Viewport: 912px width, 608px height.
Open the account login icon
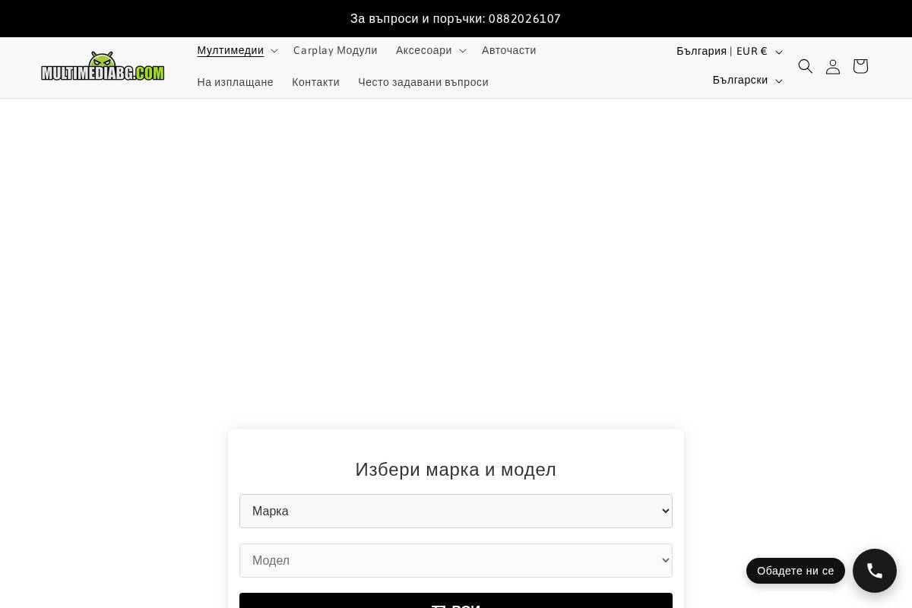pyautogui.click(x=833, y=66)
